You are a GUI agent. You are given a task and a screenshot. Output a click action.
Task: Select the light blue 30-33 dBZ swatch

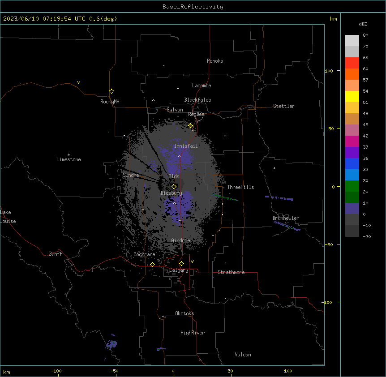(x=352, y=175)
